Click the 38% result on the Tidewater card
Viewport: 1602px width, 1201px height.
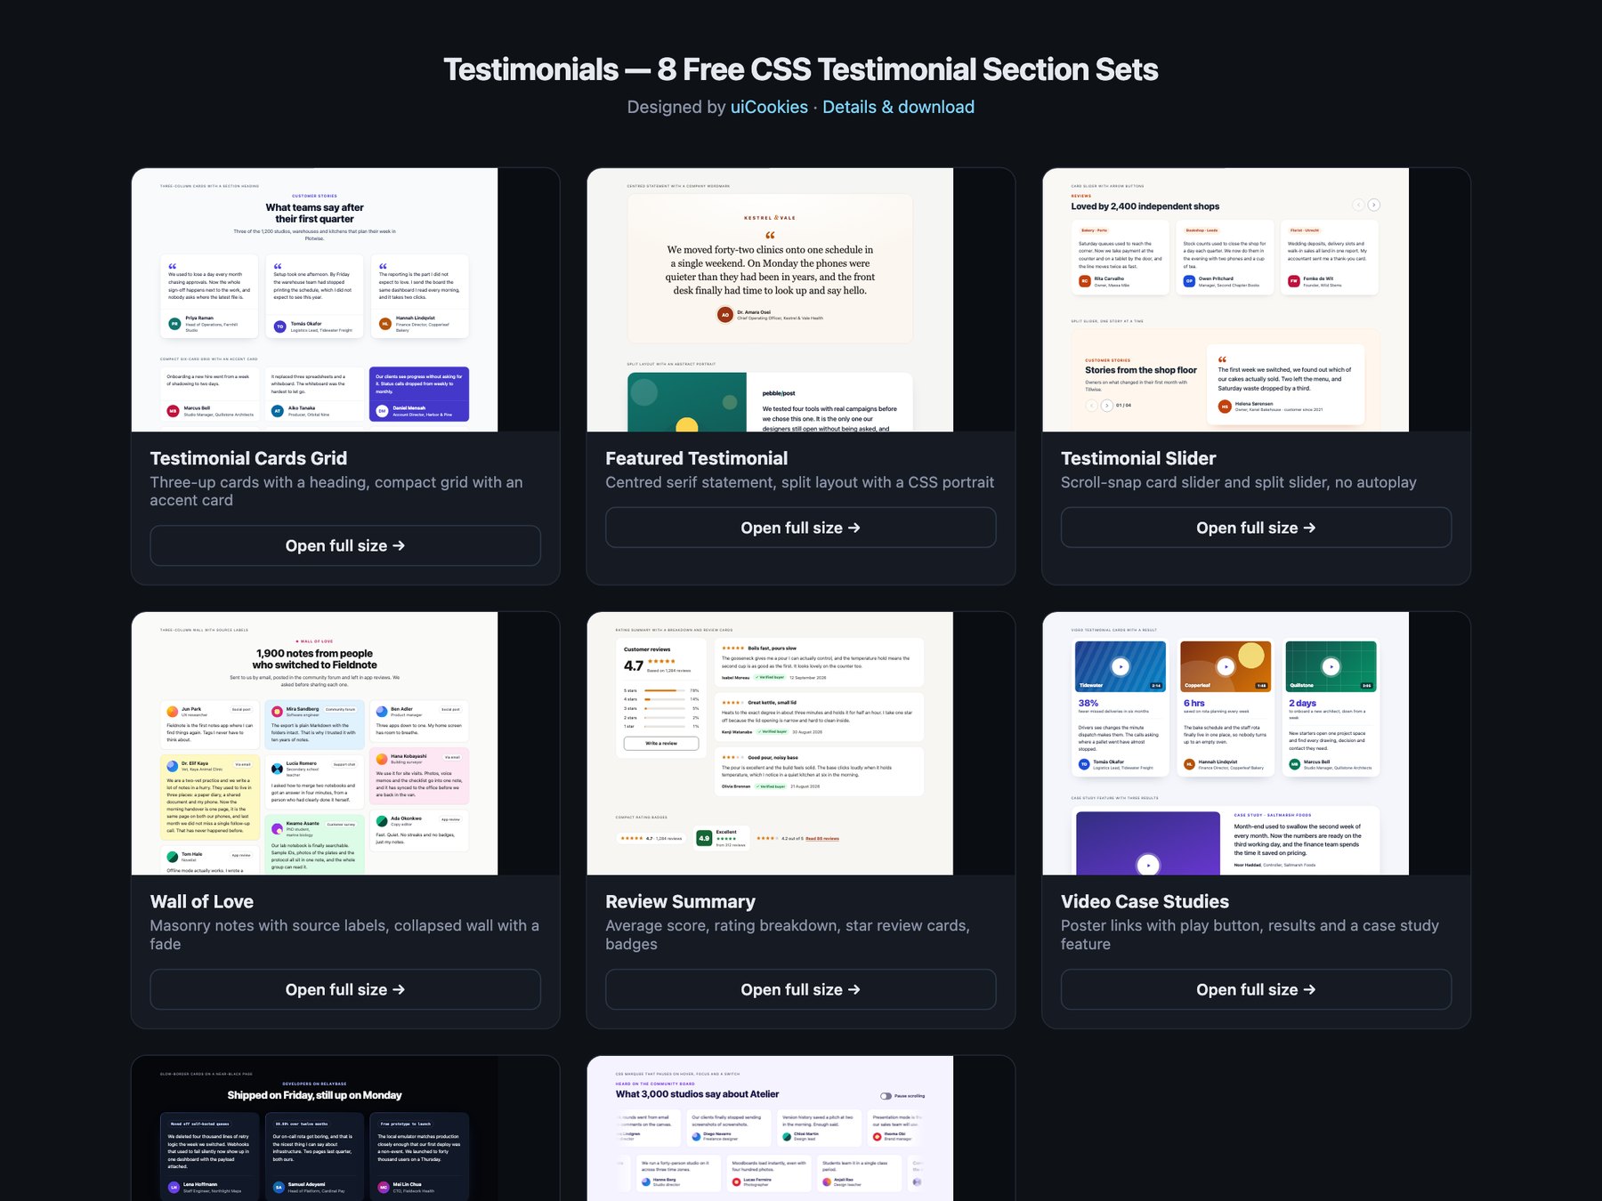point(1088,703)
